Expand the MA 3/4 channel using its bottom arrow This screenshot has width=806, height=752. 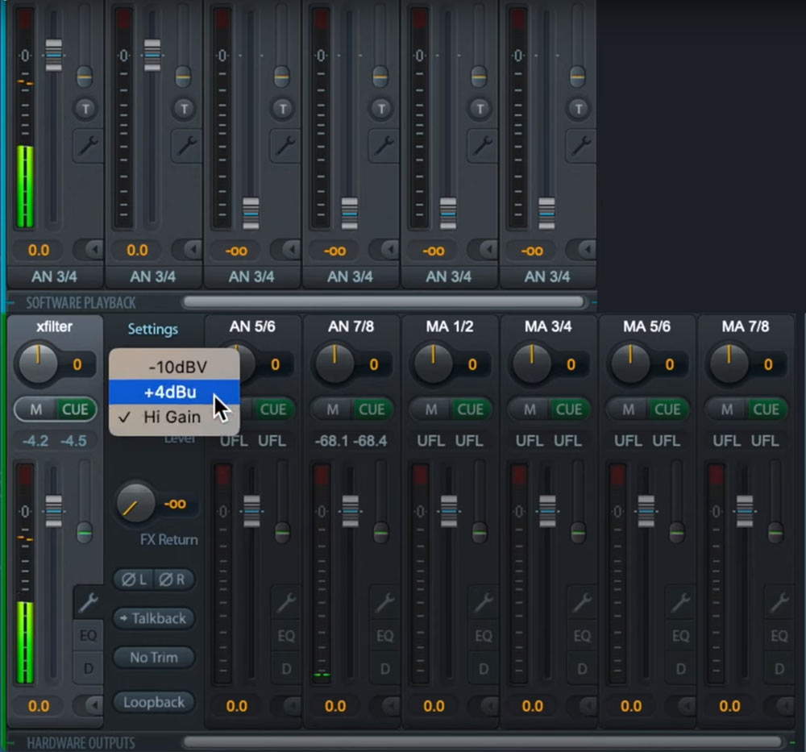tap(584, 705)
